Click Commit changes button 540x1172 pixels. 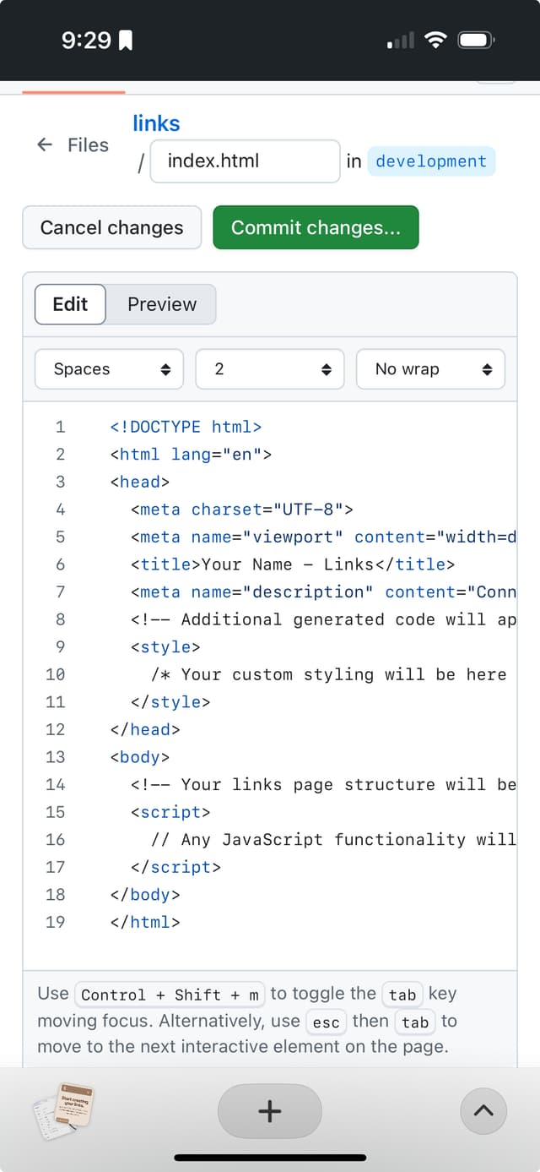(x=316, y=227)
